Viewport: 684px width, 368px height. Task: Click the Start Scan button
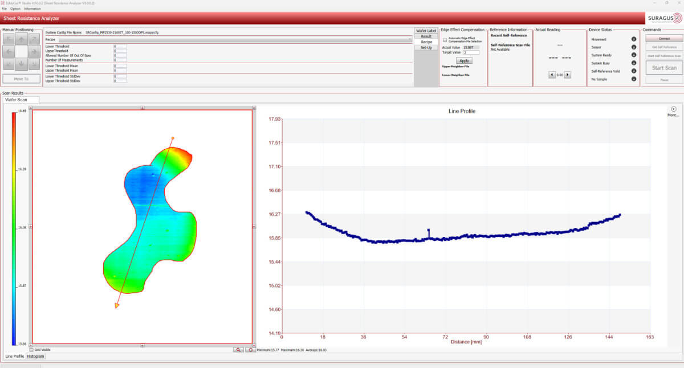(663, 68)
